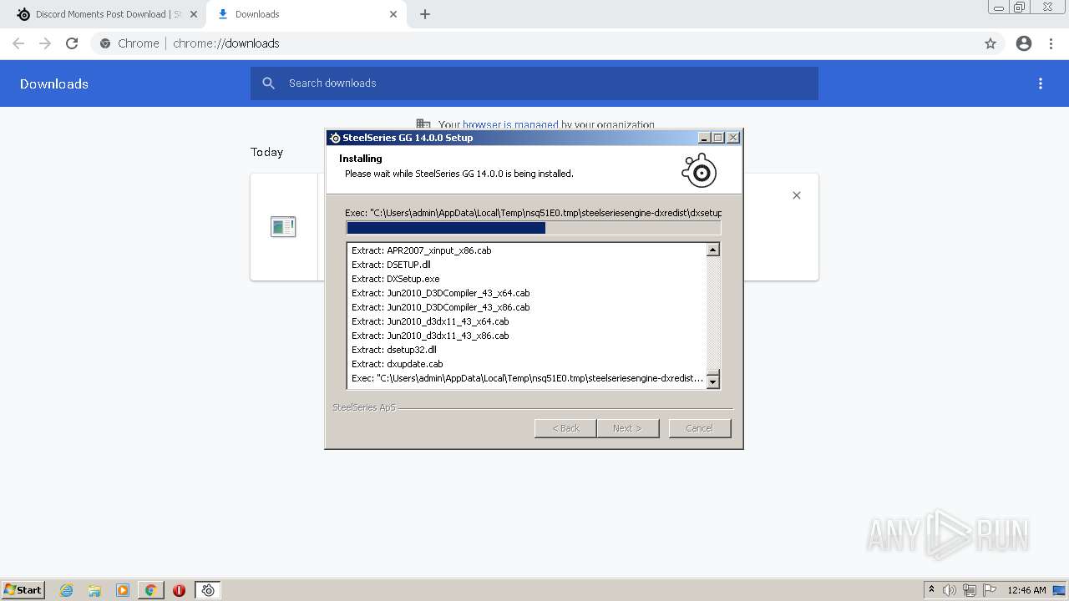Open the Opera taskbar icon
1069x601 pixels.
[x=179, y=590]
